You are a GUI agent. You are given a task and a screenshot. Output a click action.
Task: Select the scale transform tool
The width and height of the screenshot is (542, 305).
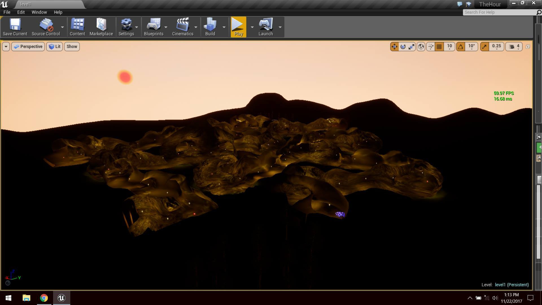pyautogui.click(x=411, y=47)
